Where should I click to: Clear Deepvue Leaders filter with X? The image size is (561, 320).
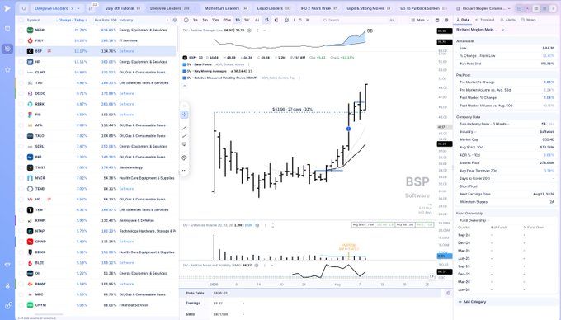(x=73, y=8)
